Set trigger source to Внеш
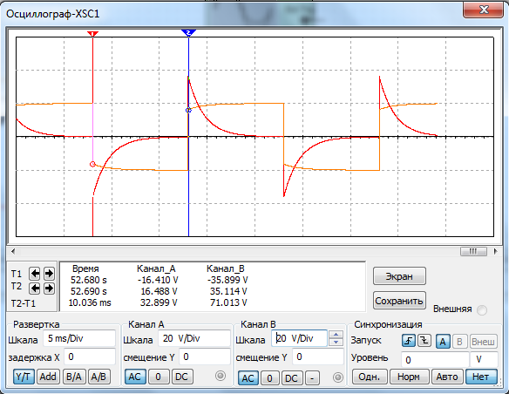Viewport: 509px width, 394px height. tap(483, 342)
